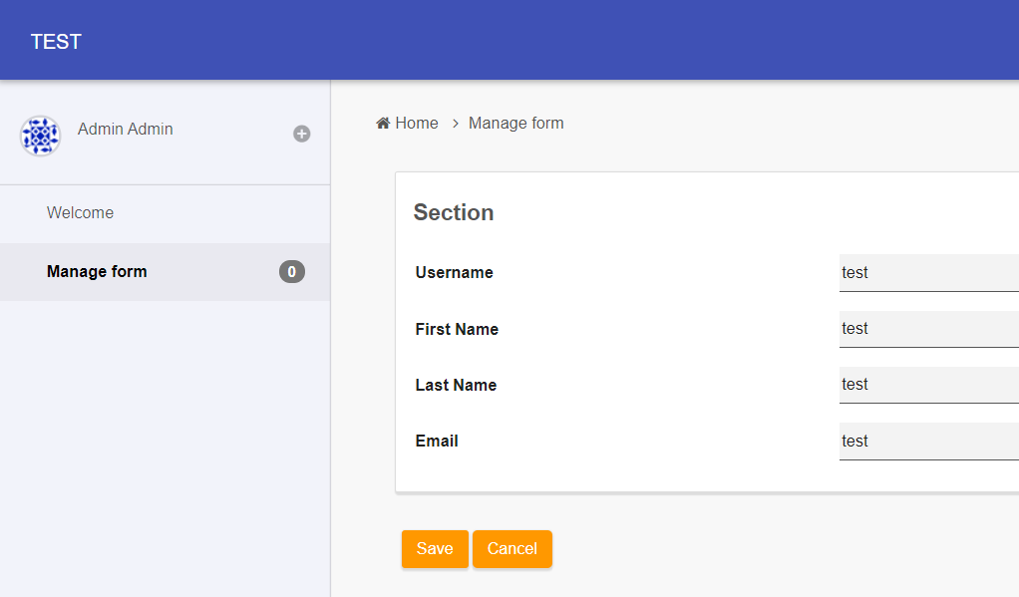
Task: Click the Admin user avatar image
Action: click(40, 136)
